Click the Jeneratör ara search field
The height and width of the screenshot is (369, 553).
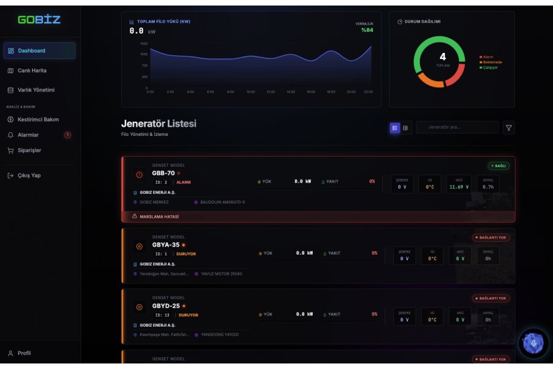tap(457, 127)
